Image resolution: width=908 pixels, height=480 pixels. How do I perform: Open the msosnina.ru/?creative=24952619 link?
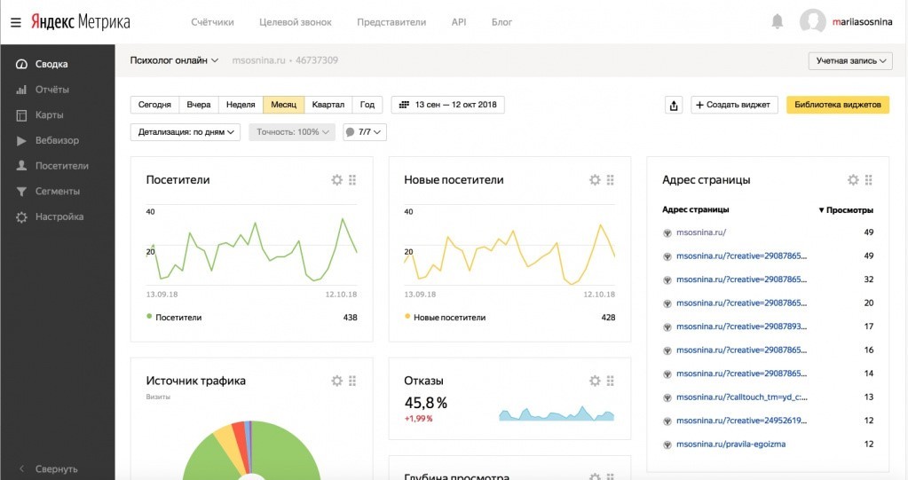[x=741, y=421]
